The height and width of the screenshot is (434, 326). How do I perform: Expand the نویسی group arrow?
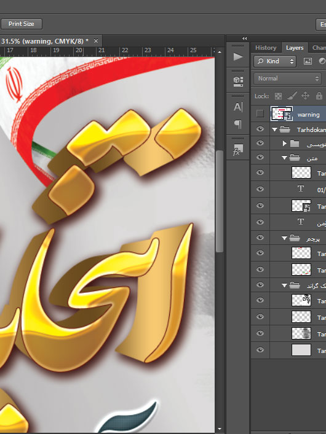tap(284, 144)
